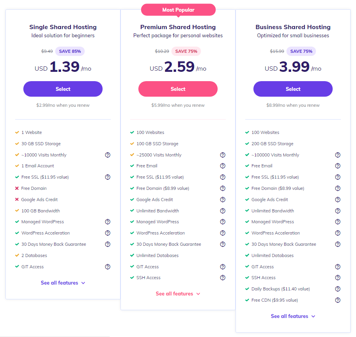Viewport: 356px width, 337px height.
Task: Click the 2 Databases feature
Action: click(31, 255)
